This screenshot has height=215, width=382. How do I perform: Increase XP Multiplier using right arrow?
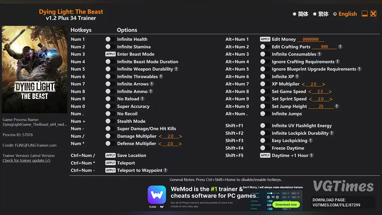[323, 84]
